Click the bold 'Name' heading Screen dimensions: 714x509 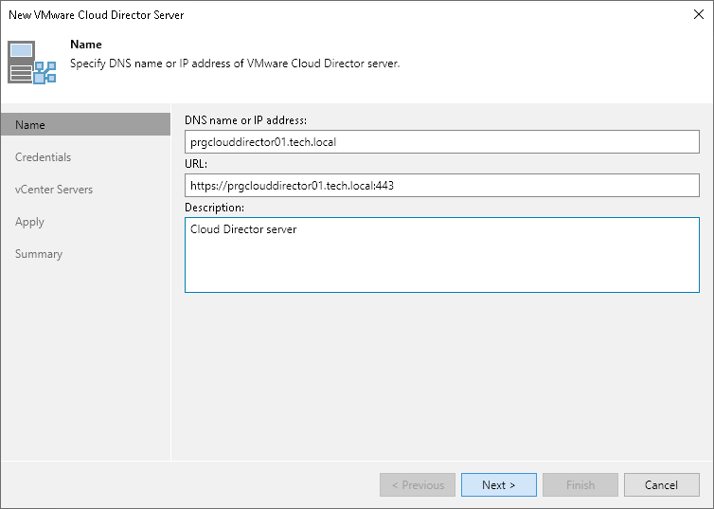click(x=86, y=45)
